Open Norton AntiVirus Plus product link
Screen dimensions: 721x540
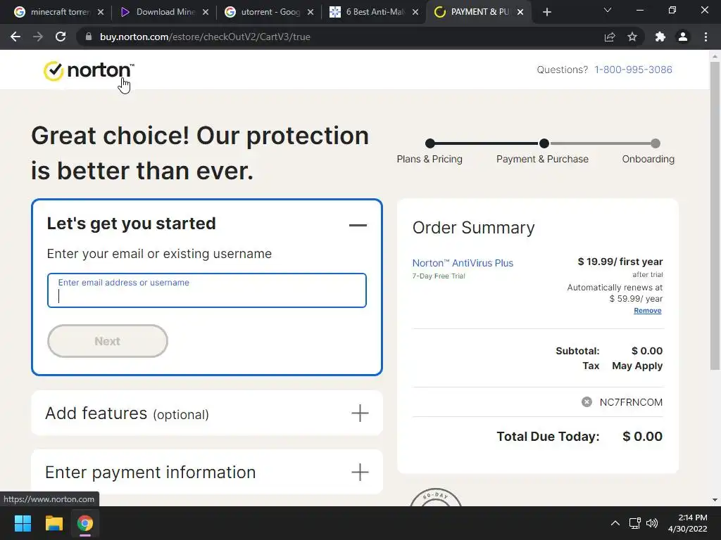(x=463, y=263)
